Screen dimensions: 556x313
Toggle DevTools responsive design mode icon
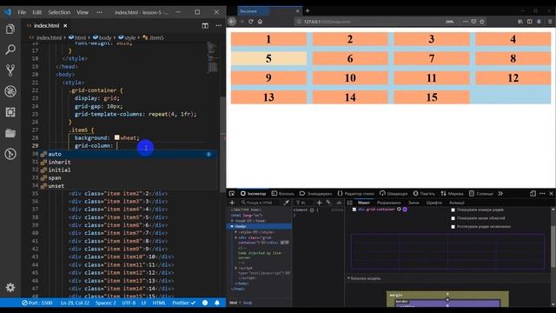(x=533, y=193)
